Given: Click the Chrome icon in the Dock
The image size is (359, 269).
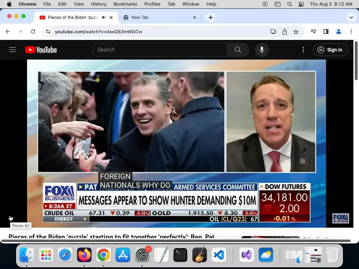Looking at the screenshot, I should pos(103,255).
